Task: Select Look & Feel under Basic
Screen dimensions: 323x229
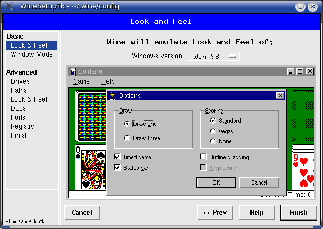Action: tap(32, 45)
